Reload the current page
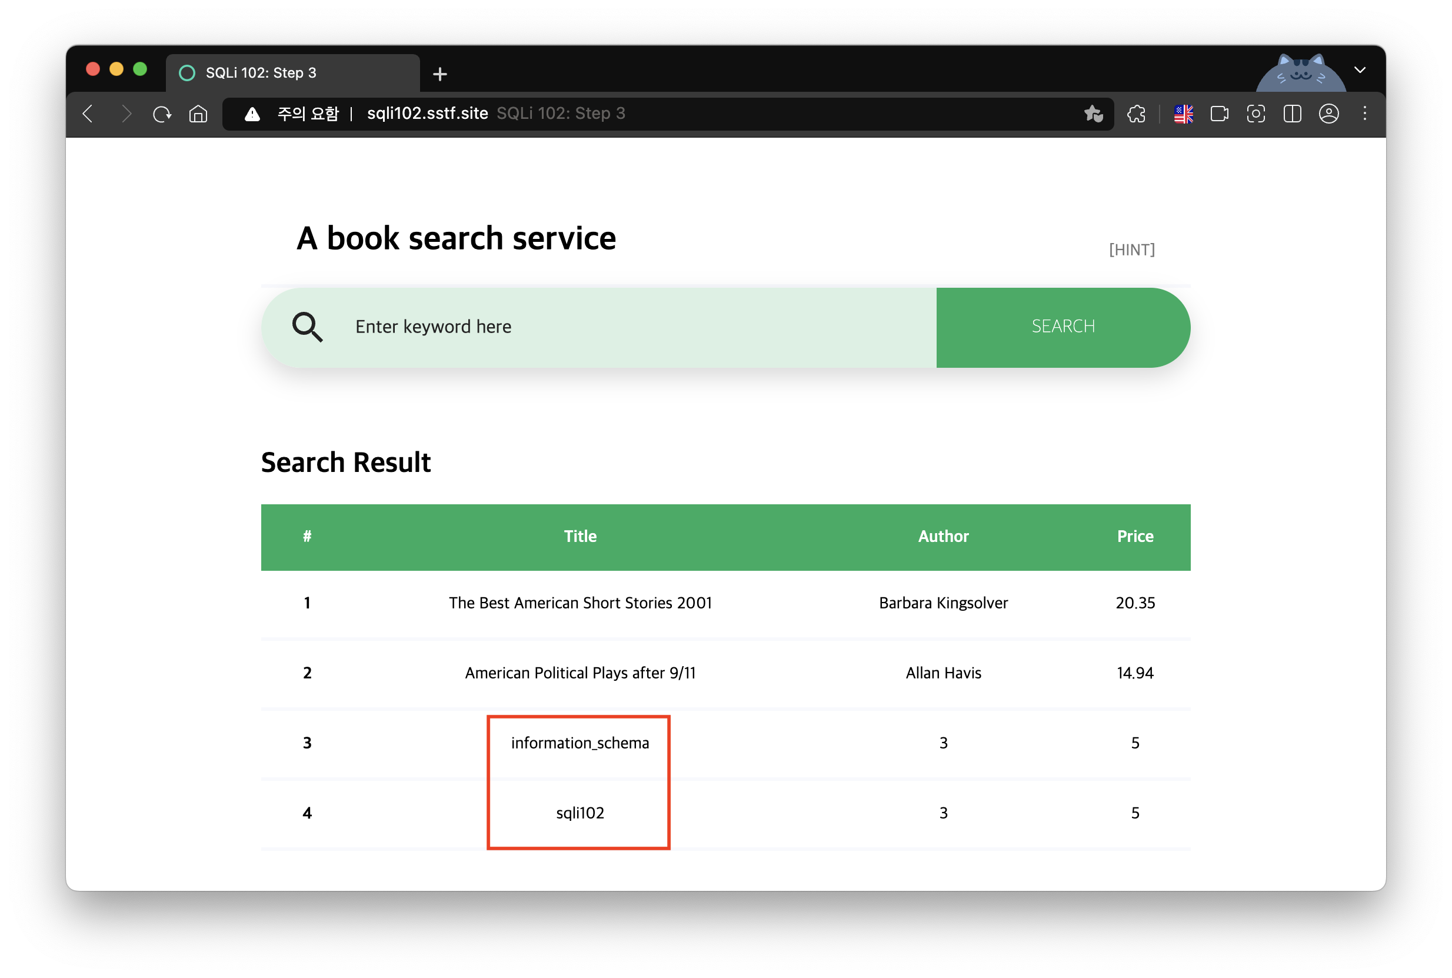This screenshot has height=978, width=1452. click(161, 114)
